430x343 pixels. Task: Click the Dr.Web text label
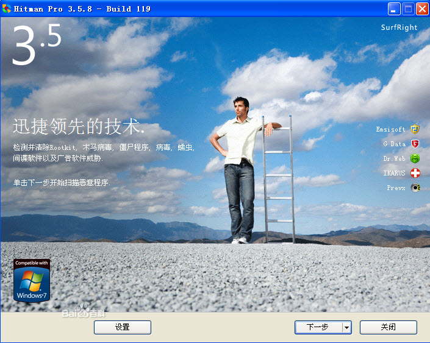click(394, 158)
